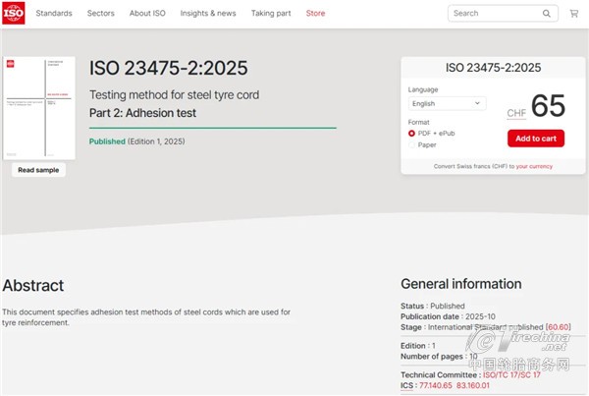Viewport: 589px width, 396px height.
Task: Click the ISO logo icon
Action: [x=14, y=13]
